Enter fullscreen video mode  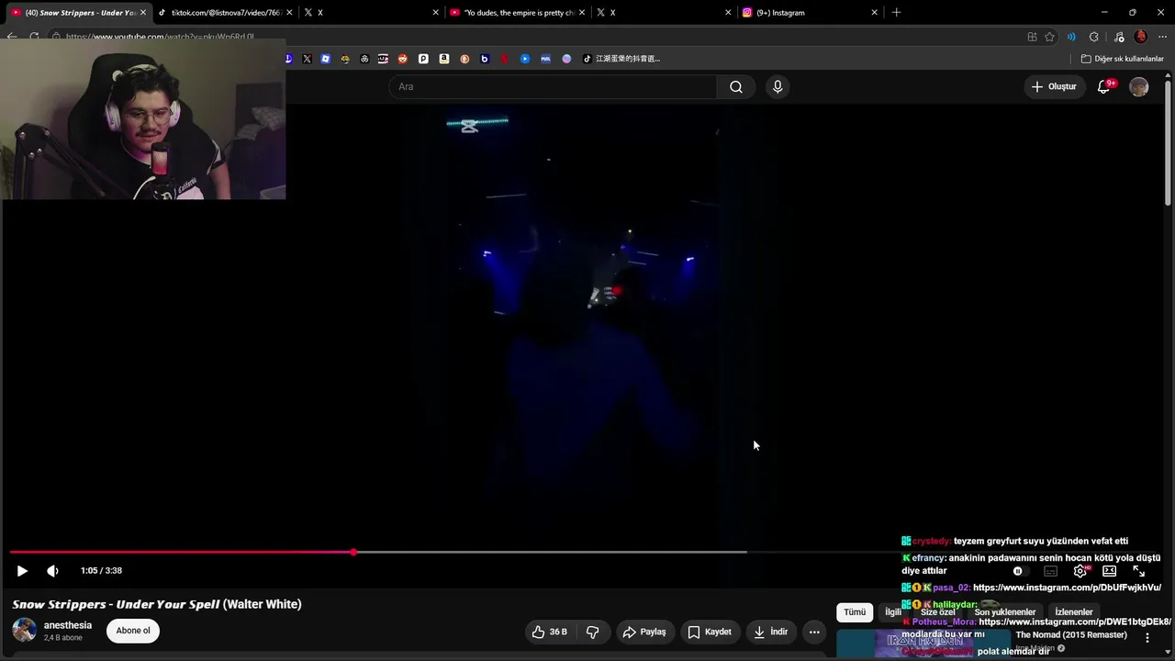click(1138, 571)
